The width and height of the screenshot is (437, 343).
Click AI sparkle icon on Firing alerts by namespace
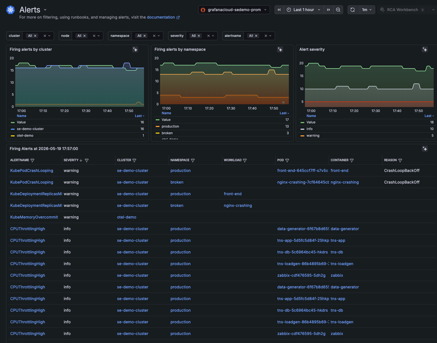click(280, 49)
